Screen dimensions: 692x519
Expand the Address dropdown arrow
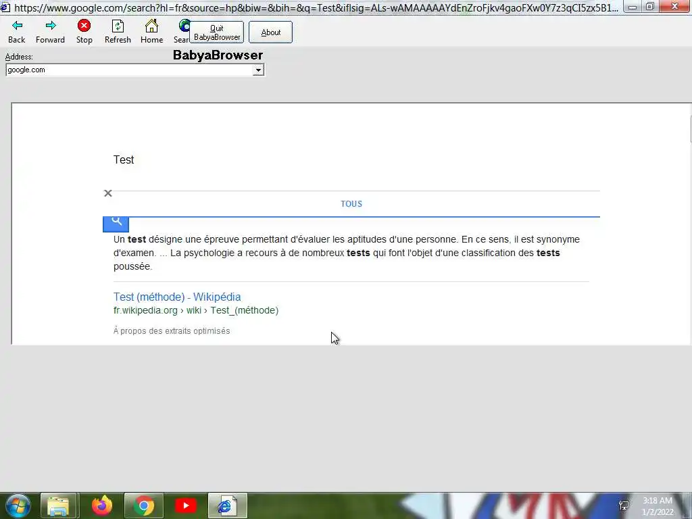[258, 70]
